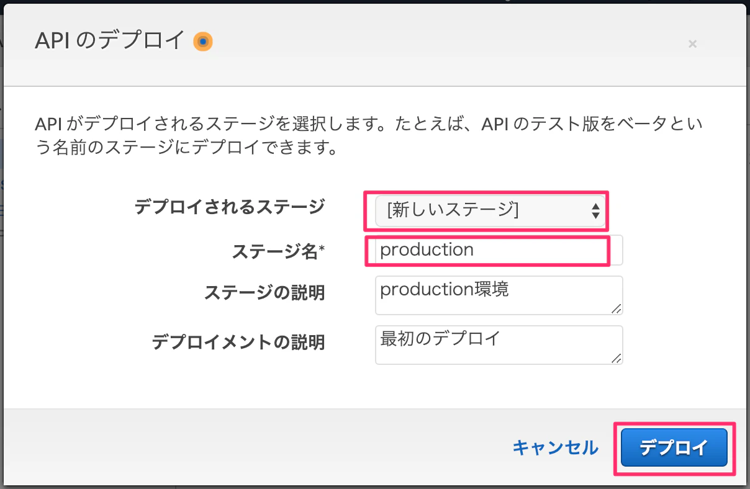The width and height of the screenshot is (750, 489).
Task: Click into the デプロイメントの説明 text area
Action: click(x=499, y=344)
